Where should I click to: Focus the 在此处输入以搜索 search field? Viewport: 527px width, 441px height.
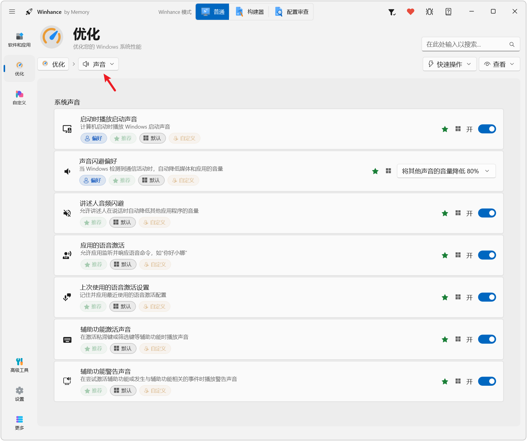[471, 44]
